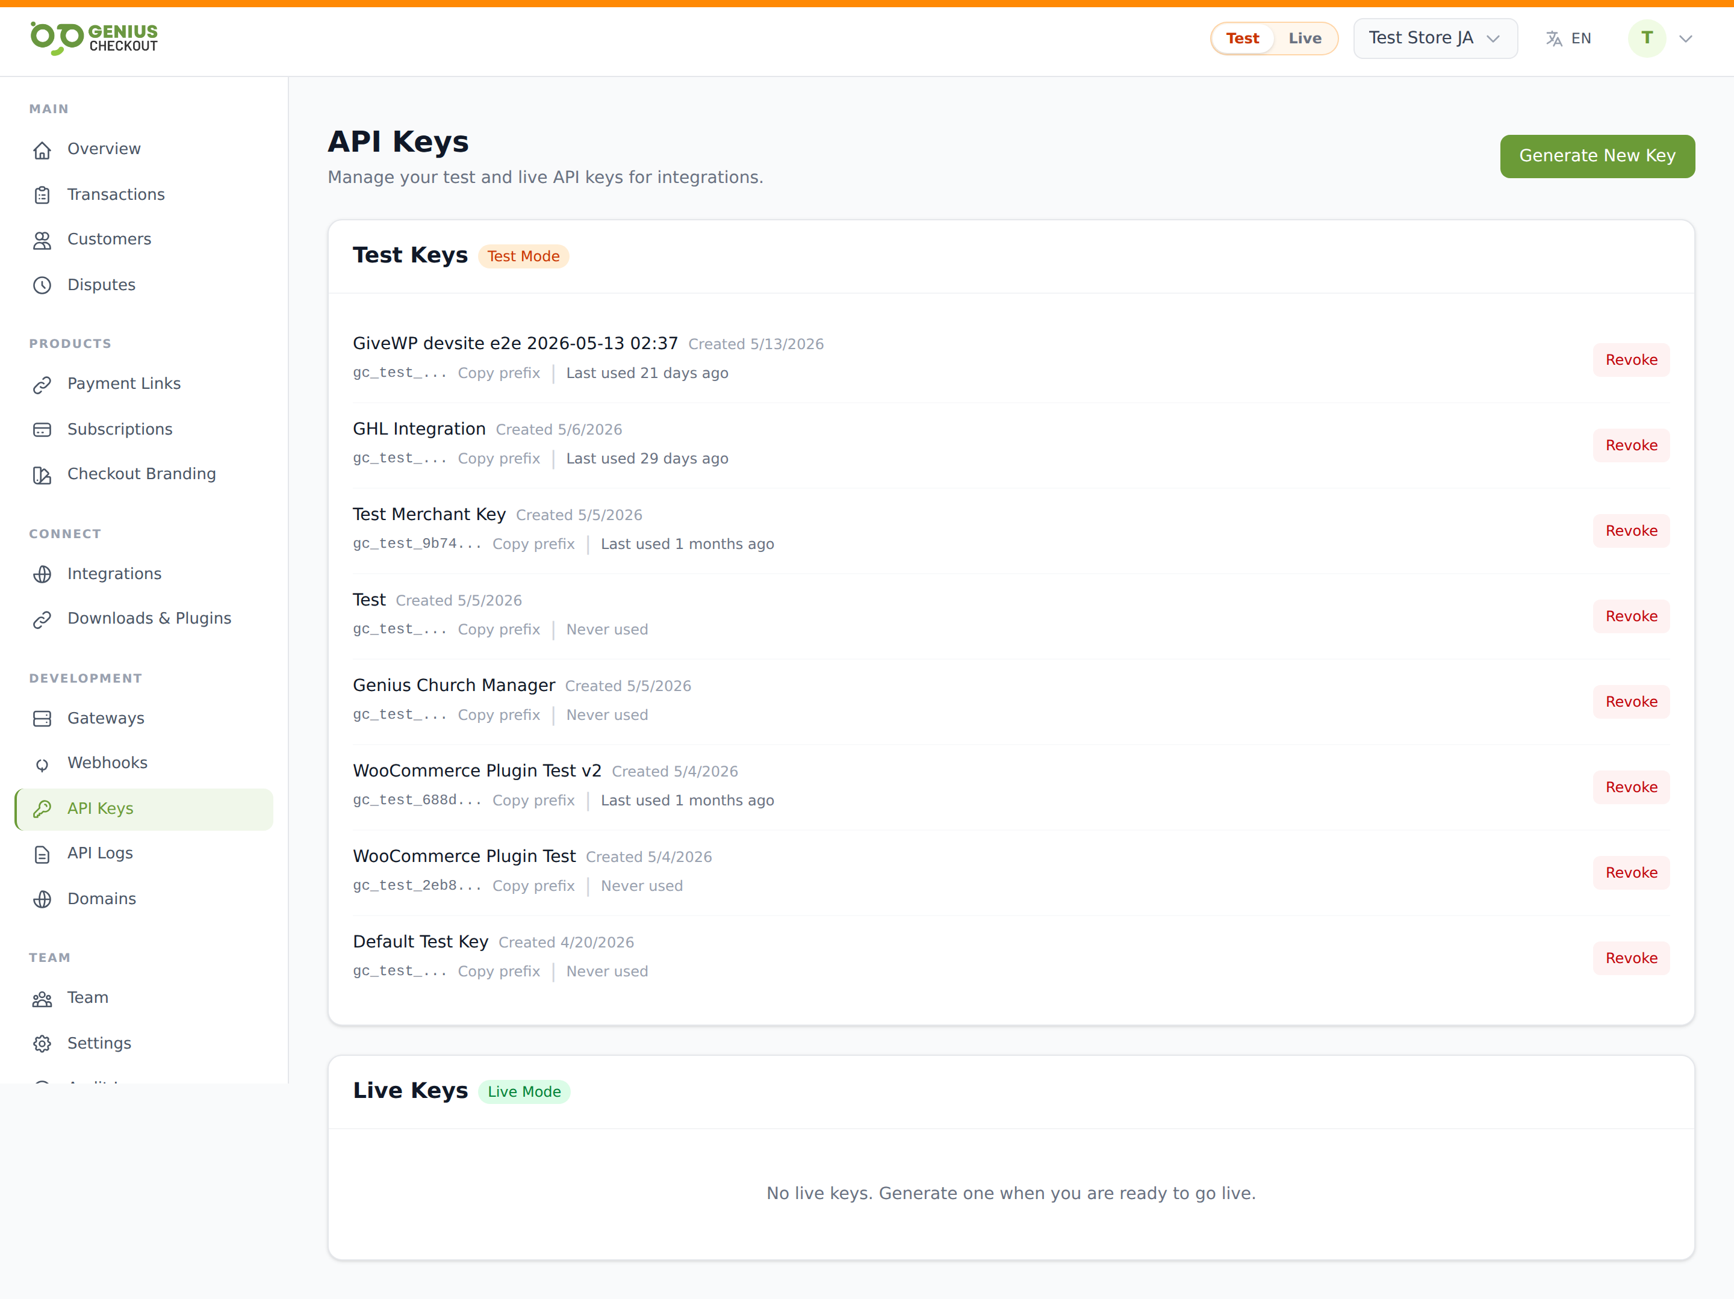
Task: Open Customers section
Action: click(144, 239)
